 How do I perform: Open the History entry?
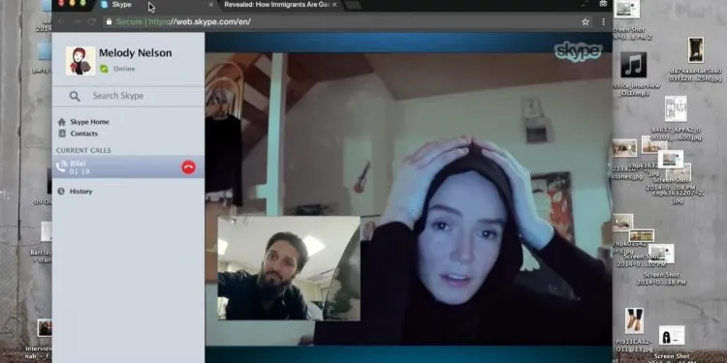pyautogui.click(x=80, y=192)
